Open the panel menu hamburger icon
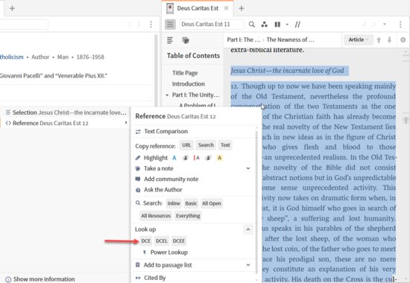The image size is (410, 283). coord(170,25)
